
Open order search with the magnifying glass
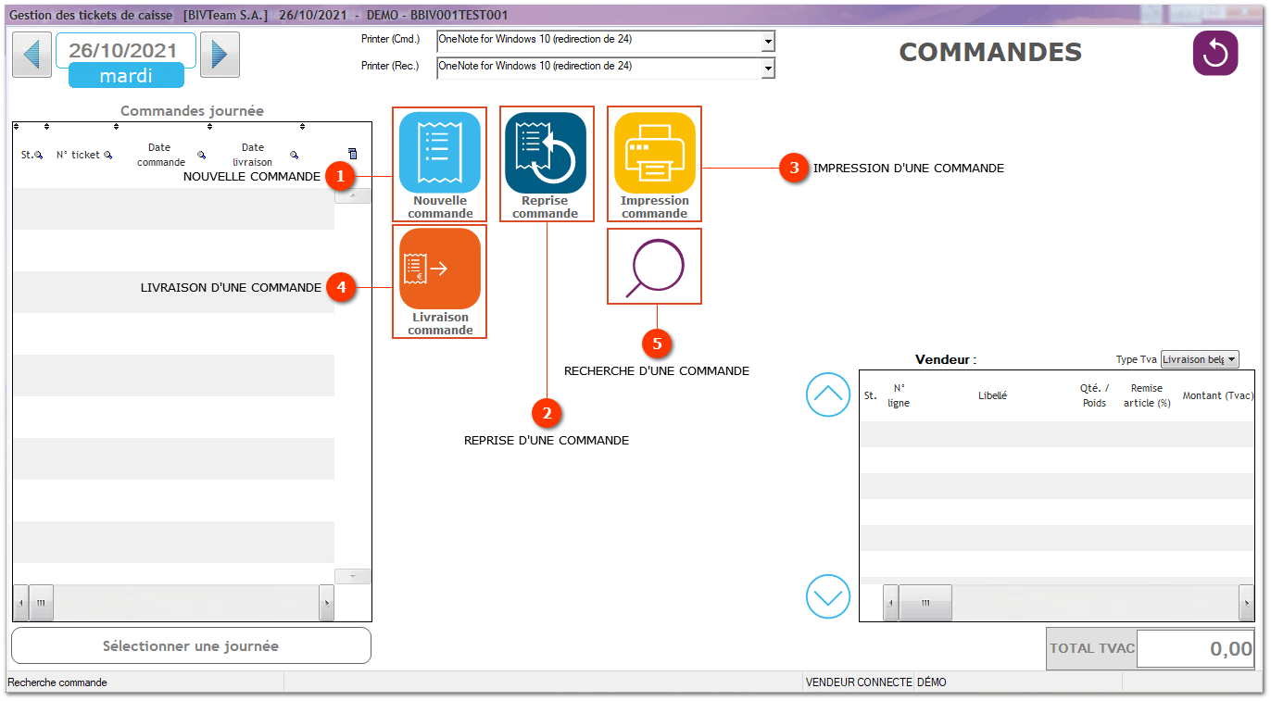[x=654, y=267]
